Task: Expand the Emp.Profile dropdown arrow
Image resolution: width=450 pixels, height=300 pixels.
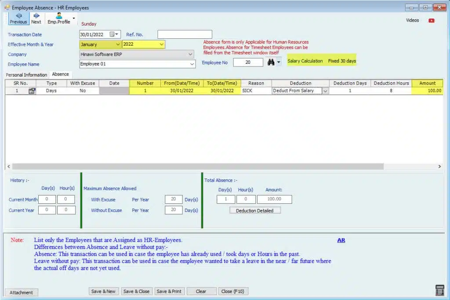Action: click(x=74, y=18)
